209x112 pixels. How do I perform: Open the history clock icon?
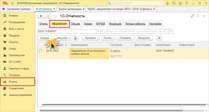pos(174,3)
